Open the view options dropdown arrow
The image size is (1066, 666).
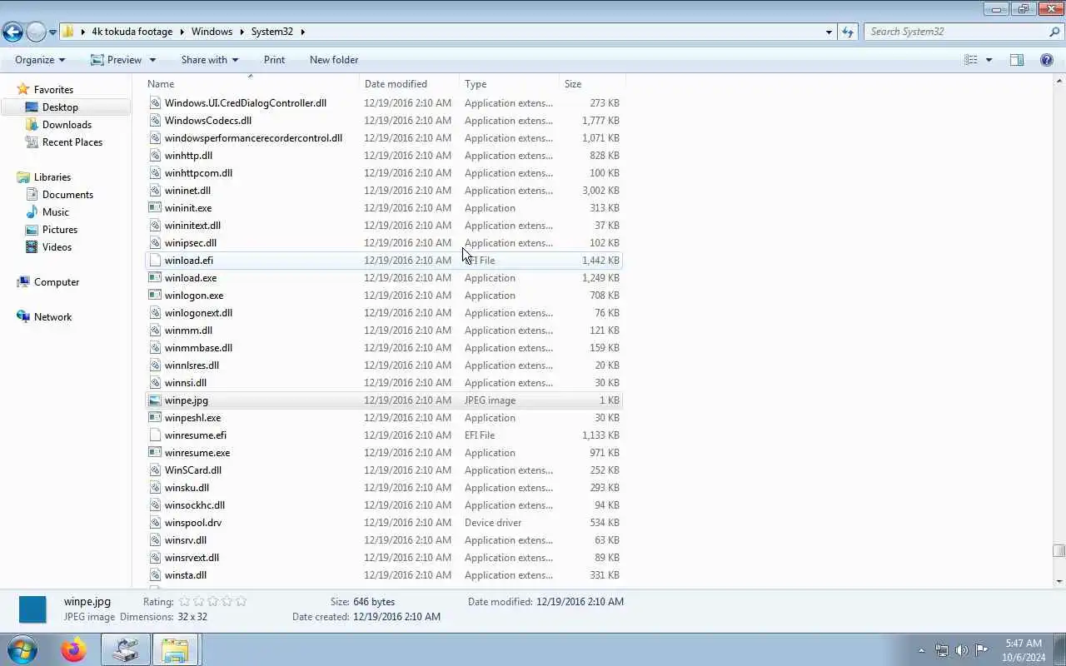coord(989,60)
